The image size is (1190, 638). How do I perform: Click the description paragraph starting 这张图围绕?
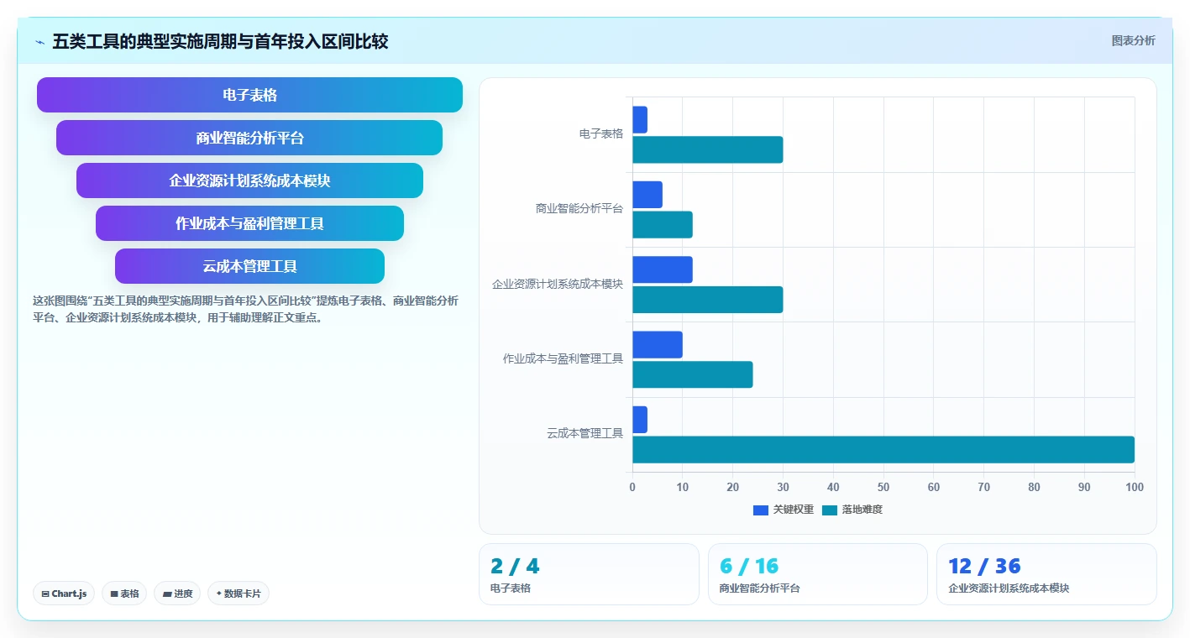tap(245, 309)
